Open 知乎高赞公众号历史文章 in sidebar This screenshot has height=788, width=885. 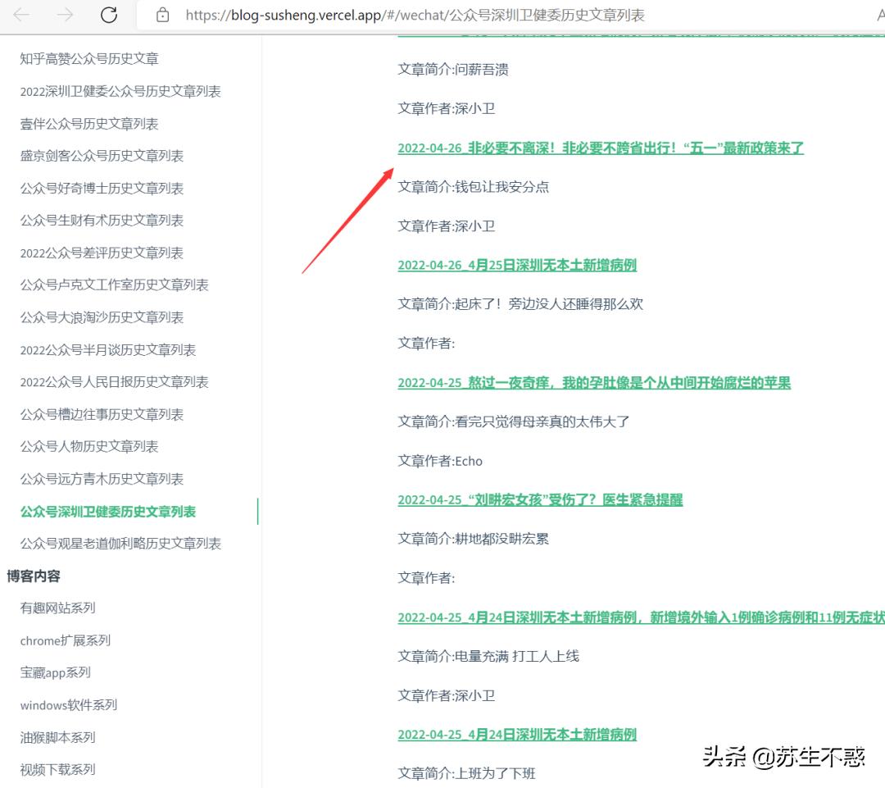(89, 59)
